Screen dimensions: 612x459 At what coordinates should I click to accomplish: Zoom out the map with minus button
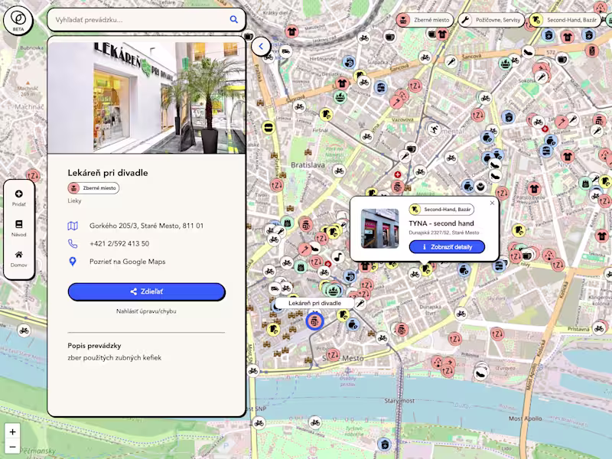12,446
